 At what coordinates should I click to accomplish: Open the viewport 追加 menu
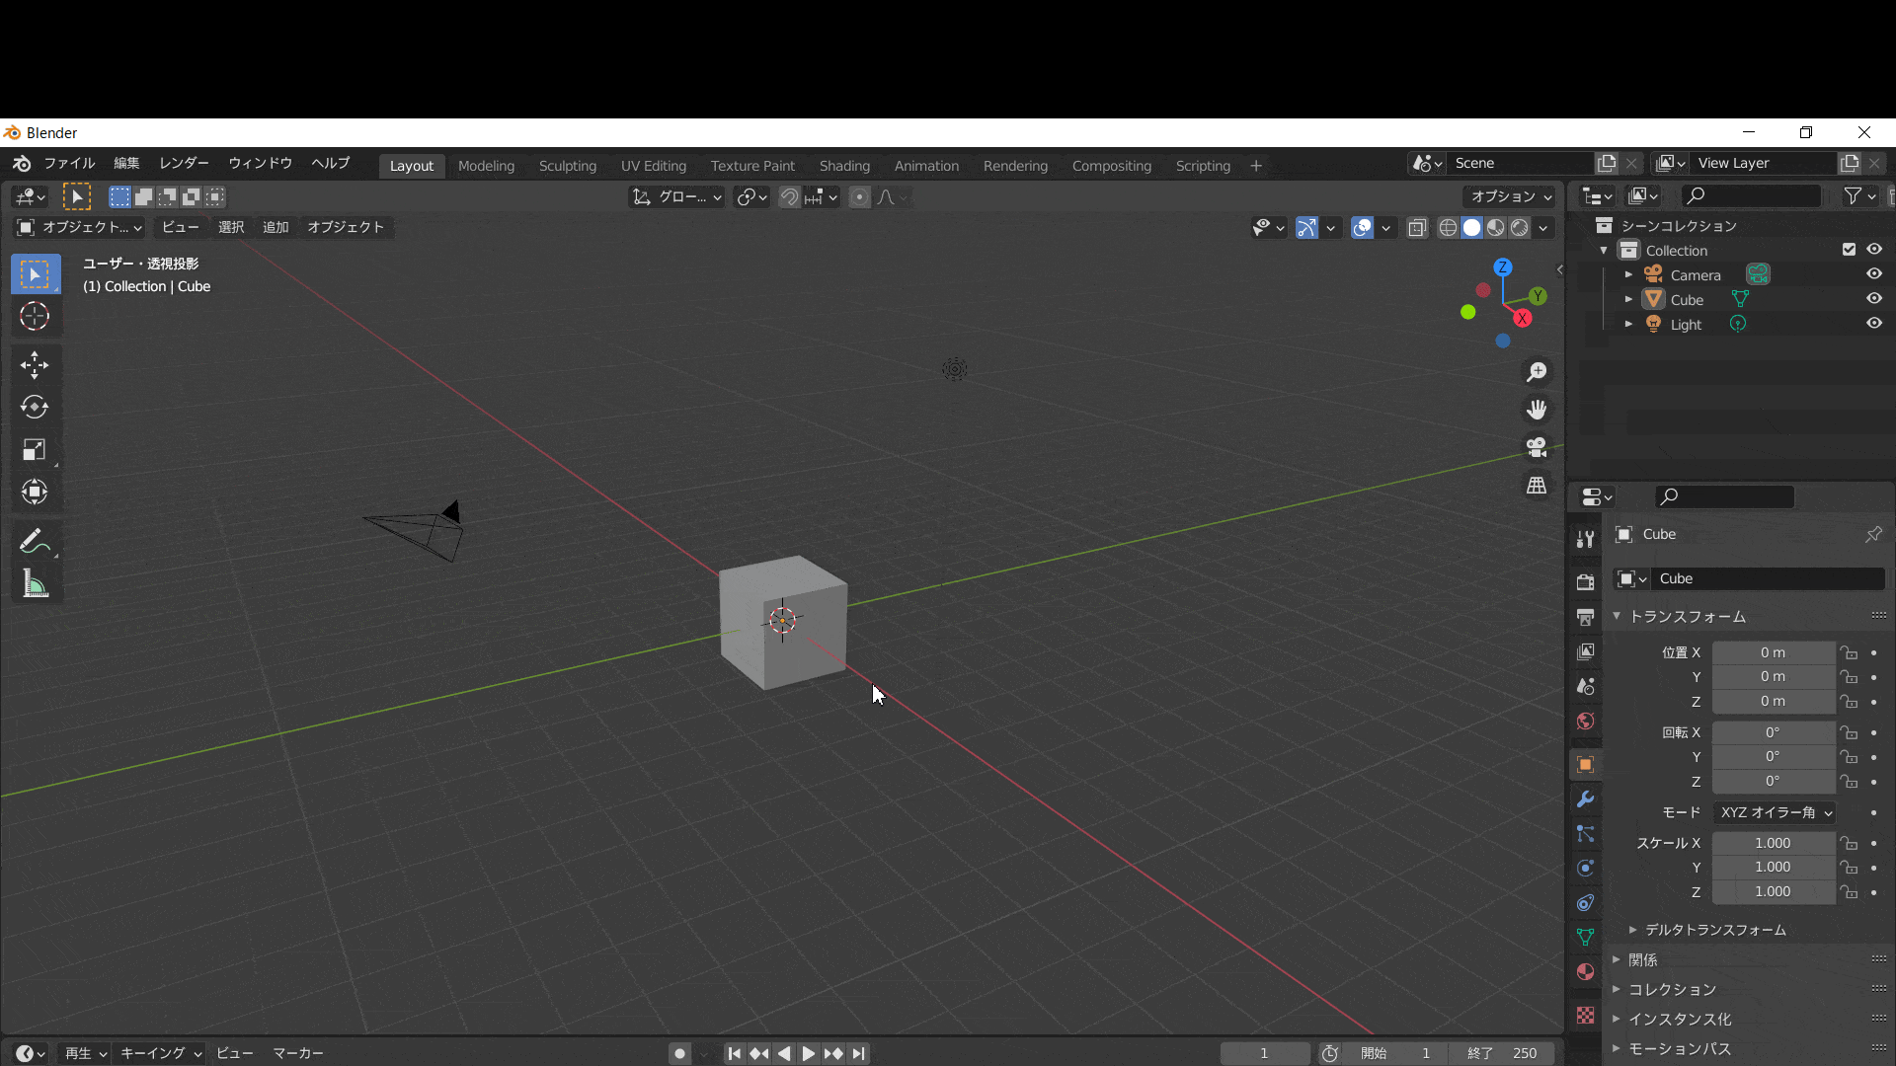coord(276,227)
